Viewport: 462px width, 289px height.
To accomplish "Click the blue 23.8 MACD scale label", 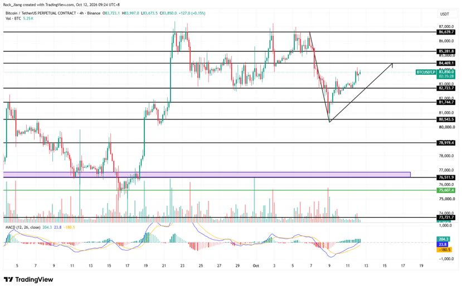I will pos(444,244).
